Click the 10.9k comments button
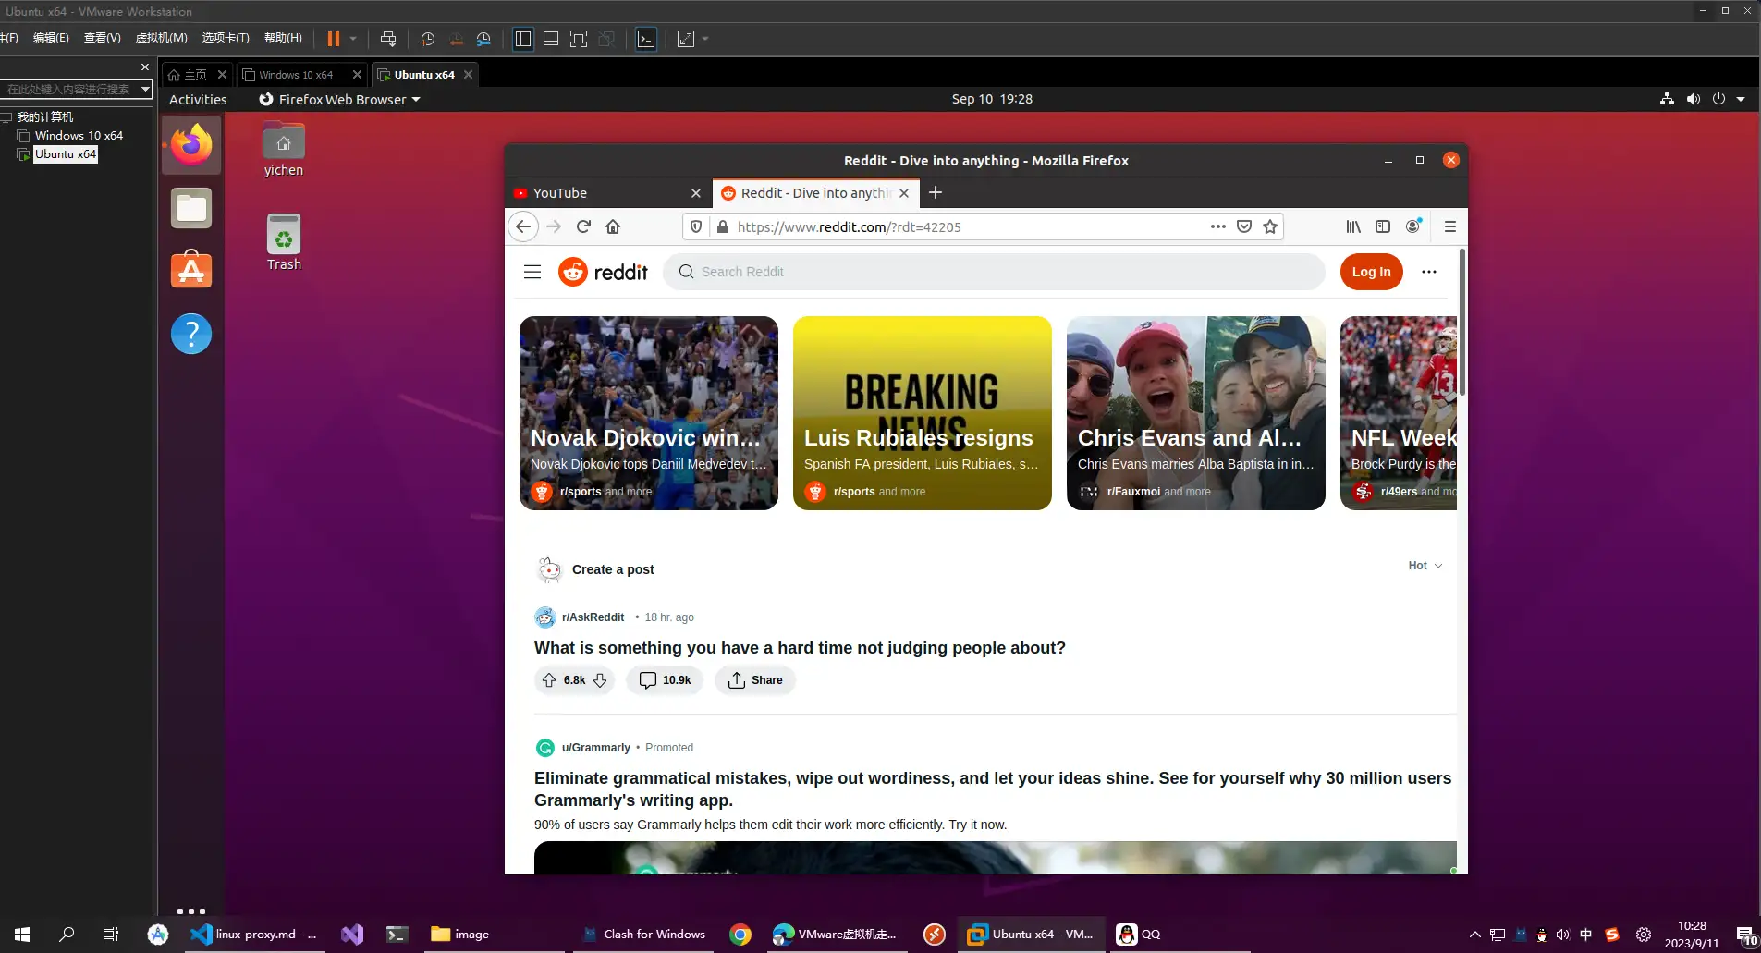Image resolution: width=1761 pixels, height=953 pixels. click(666, 680)
